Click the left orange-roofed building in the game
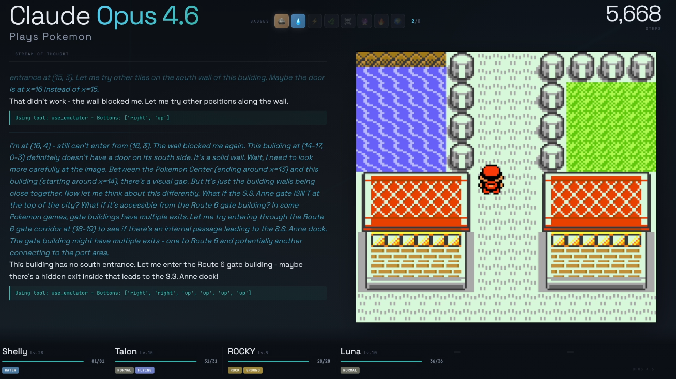The height and width of the screenshot is (379, 676). pyautogui.click(x=417, y=232)
